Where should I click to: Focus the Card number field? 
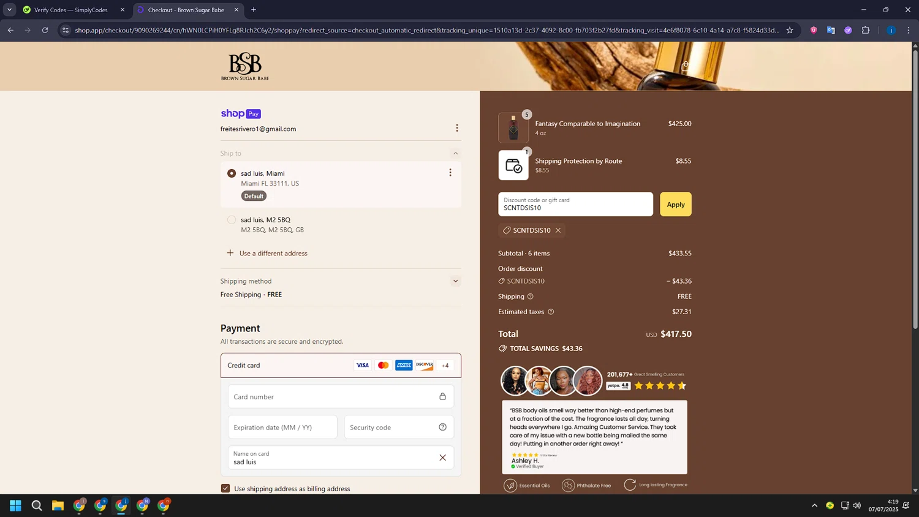(341, 396)
